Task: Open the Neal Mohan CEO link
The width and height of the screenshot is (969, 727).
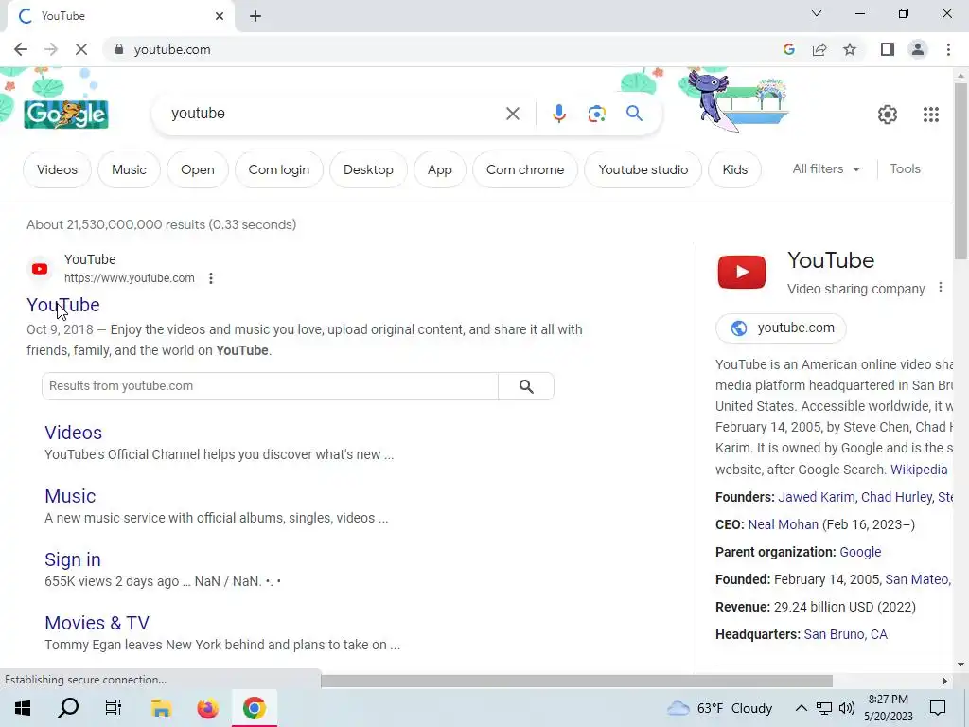Action: click(783, 524)
